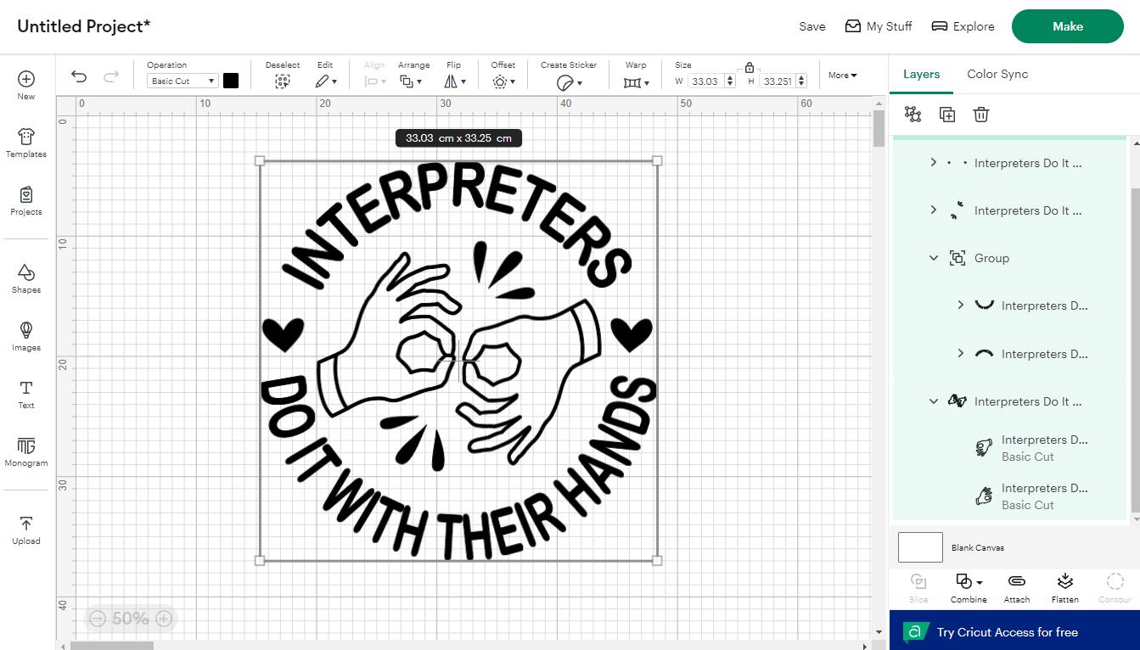Click the group layers icon
Image resolution: width=1140 pixels, height=650 pixels.
(913, 115)
